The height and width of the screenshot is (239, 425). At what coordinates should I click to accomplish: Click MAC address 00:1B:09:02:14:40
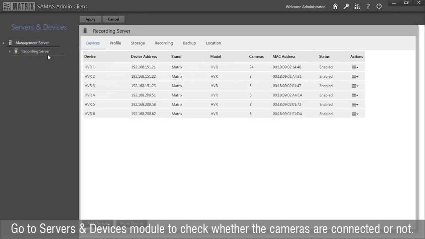pyautogui.click(x=287, y=67)
